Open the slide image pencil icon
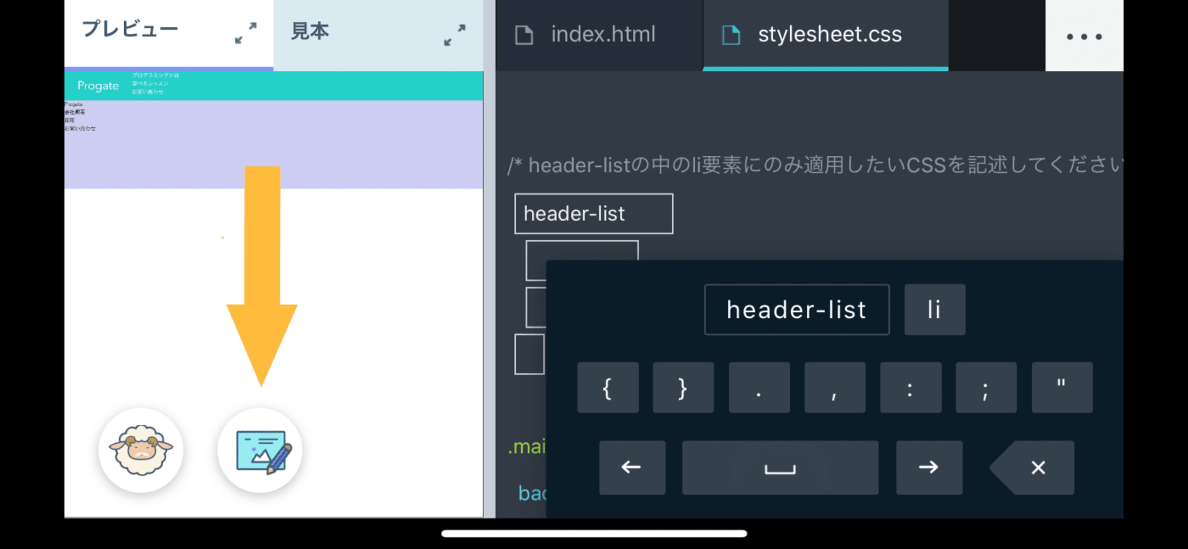 point(260,451)
